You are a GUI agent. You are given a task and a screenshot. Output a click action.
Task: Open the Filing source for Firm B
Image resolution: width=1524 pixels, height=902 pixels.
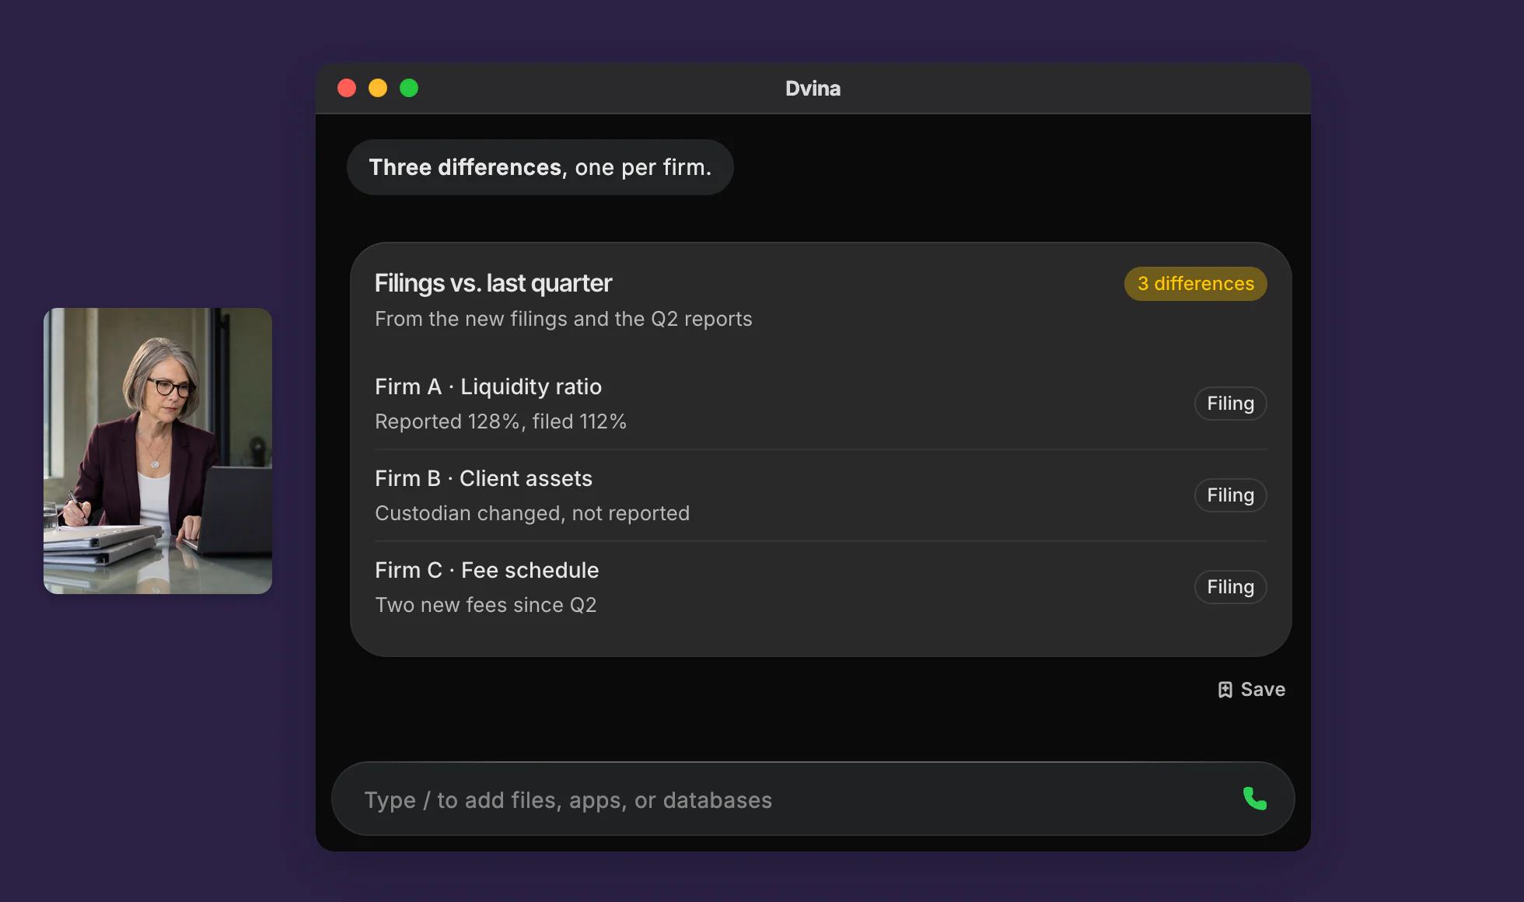(1230, 495)
